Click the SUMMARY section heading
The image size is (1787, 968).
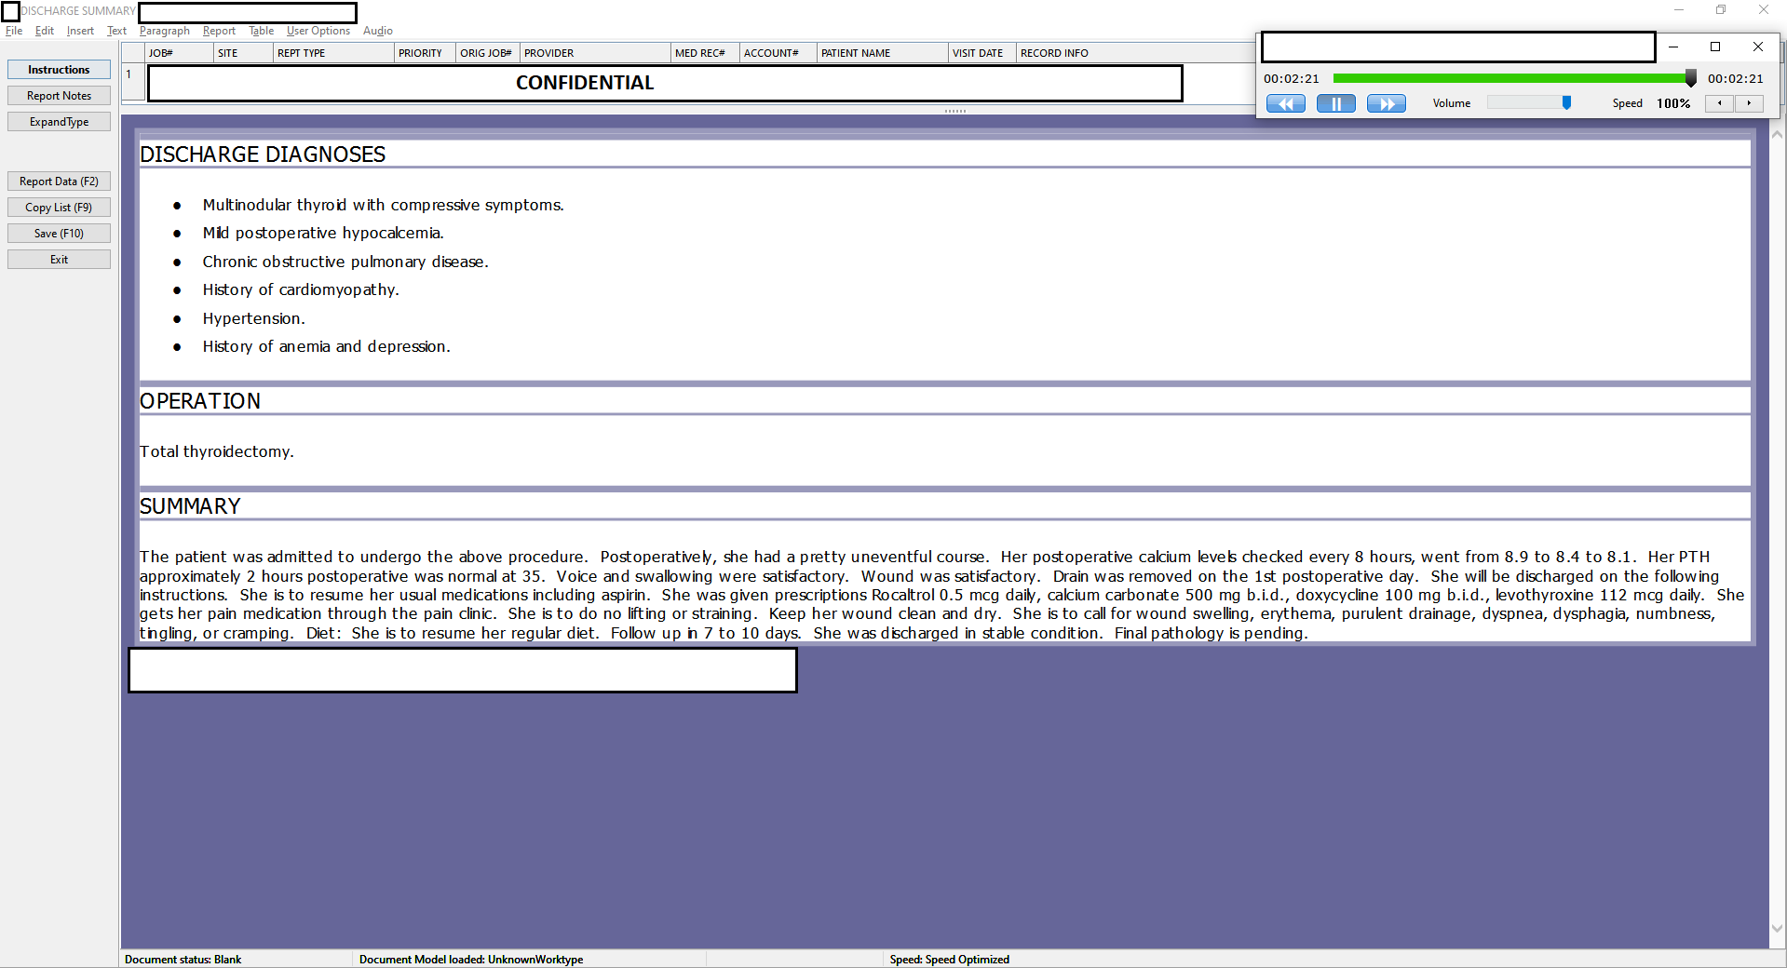click(x=190, y=506)
